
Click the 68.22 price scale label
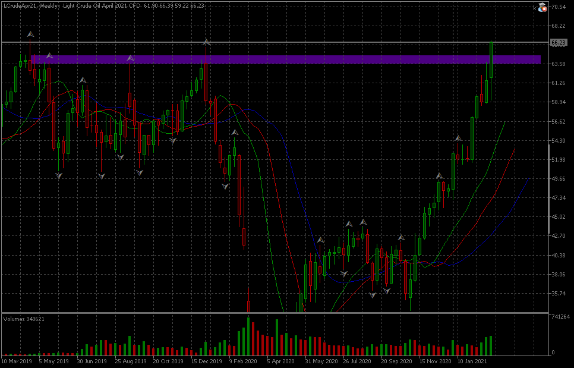[x=559, y=26]
